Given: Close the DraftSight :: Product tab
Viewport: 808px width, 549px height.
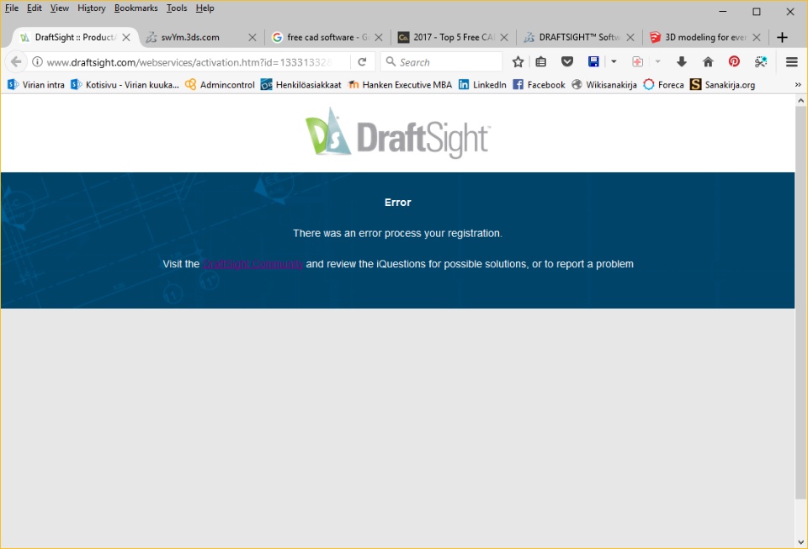Looking at the screenshot, I should [x=126, y=37].
